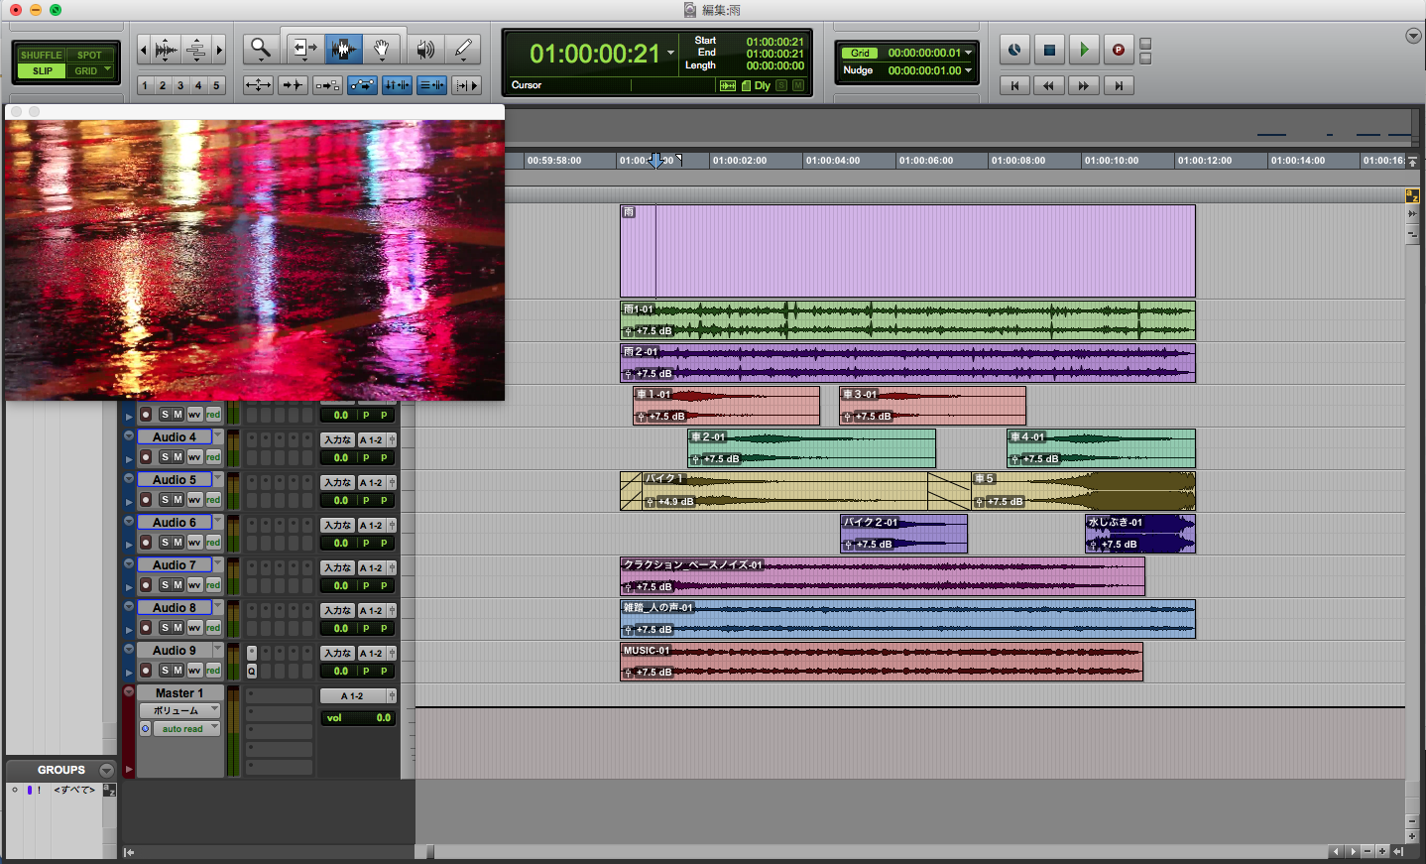
Task: Select the 水しぶき-01 audio clip
Action: click(x=1140, y=534)
